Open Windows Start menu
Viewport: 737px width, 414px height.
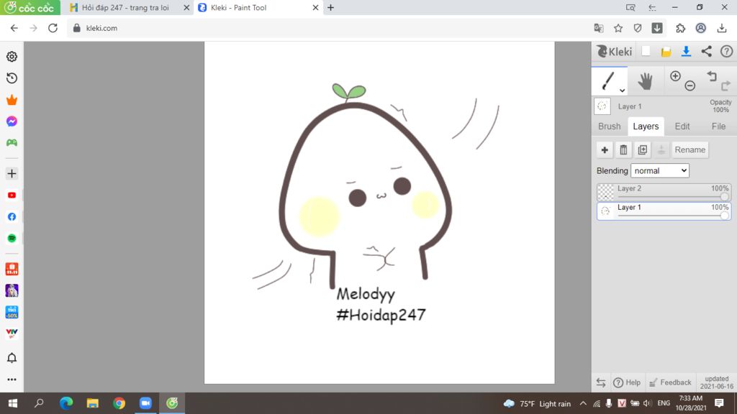click(13, 403)
